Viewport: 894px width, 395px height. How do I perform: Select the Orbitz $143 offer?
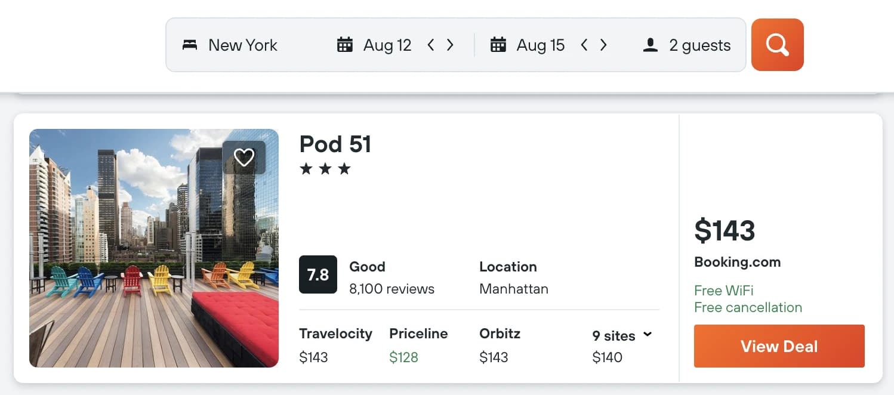pyautogui.click(x=500, y=345)
